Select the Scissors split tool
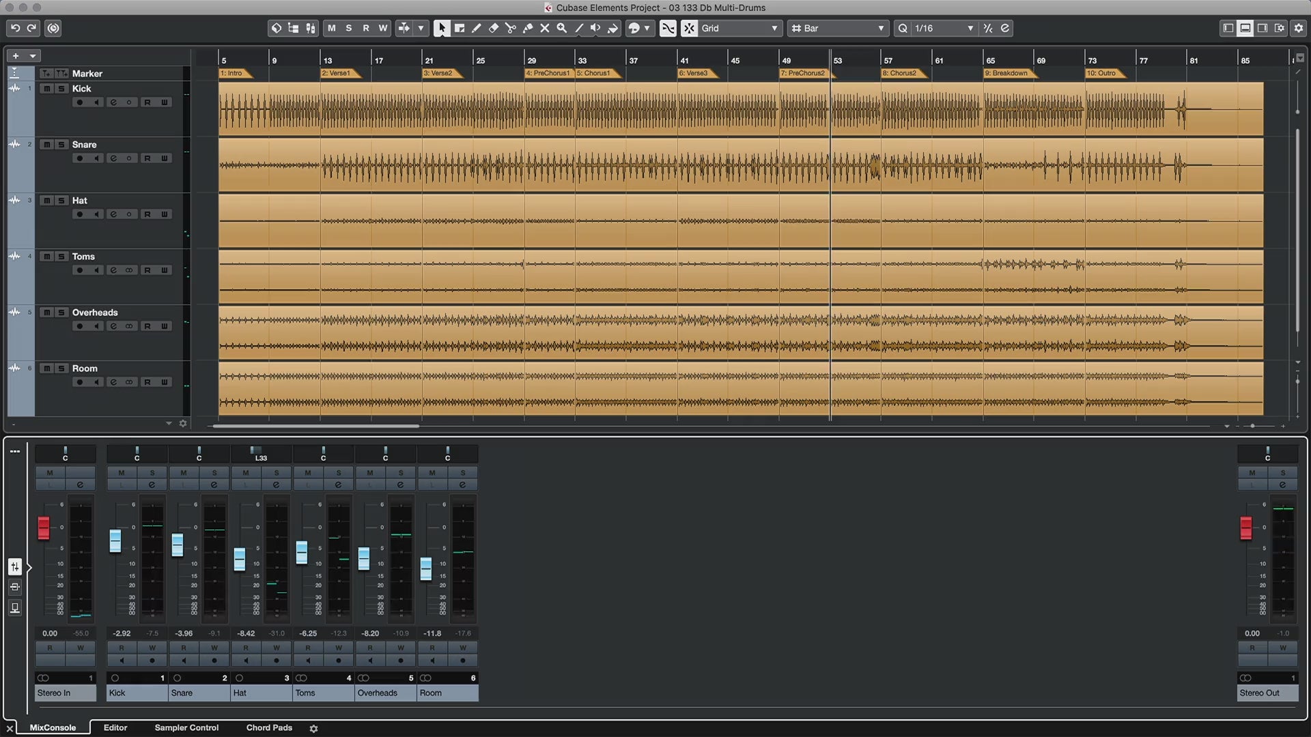Viewport: 1311px width, 737px height. click(x=510, y=28)
